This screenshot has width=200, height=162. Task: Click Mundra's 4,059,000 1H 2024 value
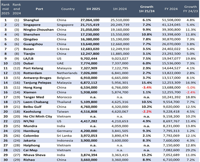[x=120, y=126]
